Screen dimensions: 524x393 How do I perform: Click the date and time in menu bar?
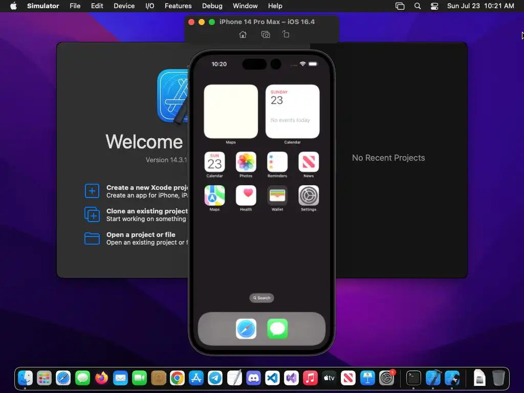pos(481,6)
